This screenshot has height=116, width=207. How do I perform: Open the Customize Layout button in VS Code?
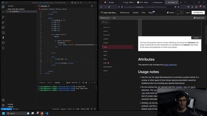[x=81, y=3]
